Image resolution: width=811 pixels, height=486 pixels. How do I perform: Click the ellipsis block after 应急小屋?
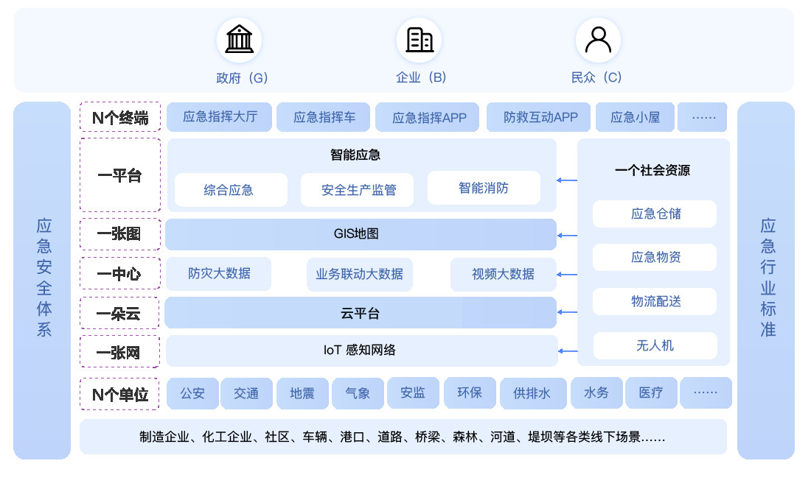pos(703,117)
